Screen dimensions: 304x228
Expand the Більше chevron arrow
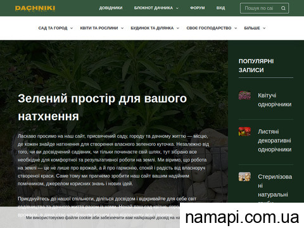[x=264, y=28]
